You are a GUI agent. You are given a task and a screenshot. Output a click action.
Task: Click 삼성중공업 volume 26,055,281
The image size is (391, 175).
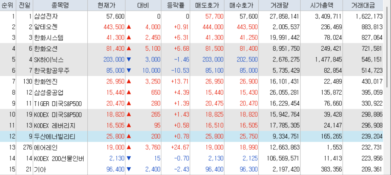pyautogui.click(x=284, y=93)
